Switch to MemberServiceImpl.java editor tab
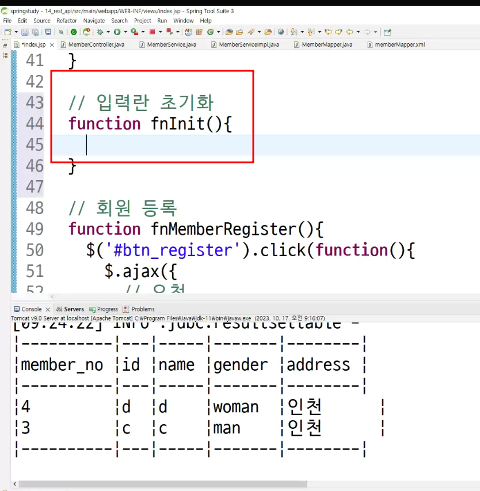The width and height of the screenshot is (480, 491). pyautogui.click(x=245, y=45)
